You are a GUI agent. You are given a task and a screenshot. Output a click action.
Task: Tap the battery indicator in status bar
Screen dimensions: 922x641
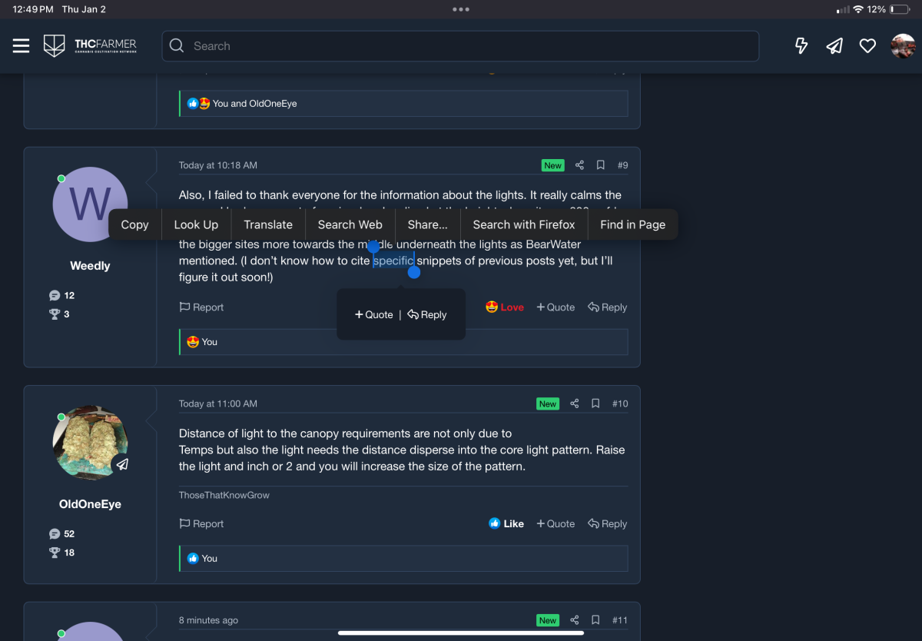[900, 9]
